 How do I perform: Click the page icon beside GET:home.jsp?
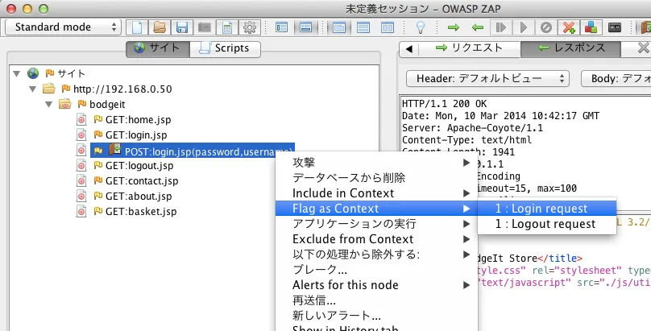81,120
